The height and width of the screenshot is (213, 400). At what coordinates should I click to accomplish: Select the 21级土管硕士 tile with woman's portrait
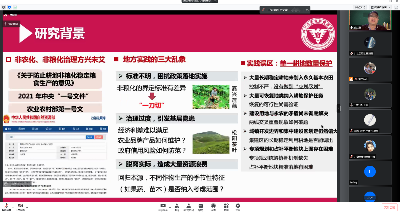[x=370, y=147]
